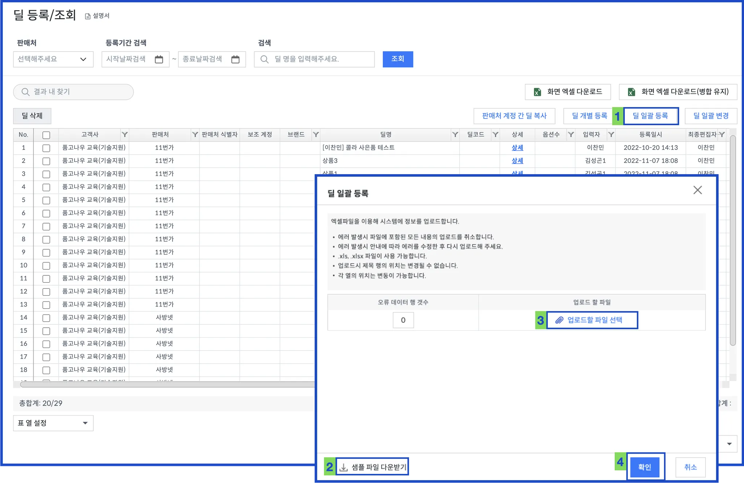
Task: Click filter icon on 고객사 column
Action: [x=125, y=135]
